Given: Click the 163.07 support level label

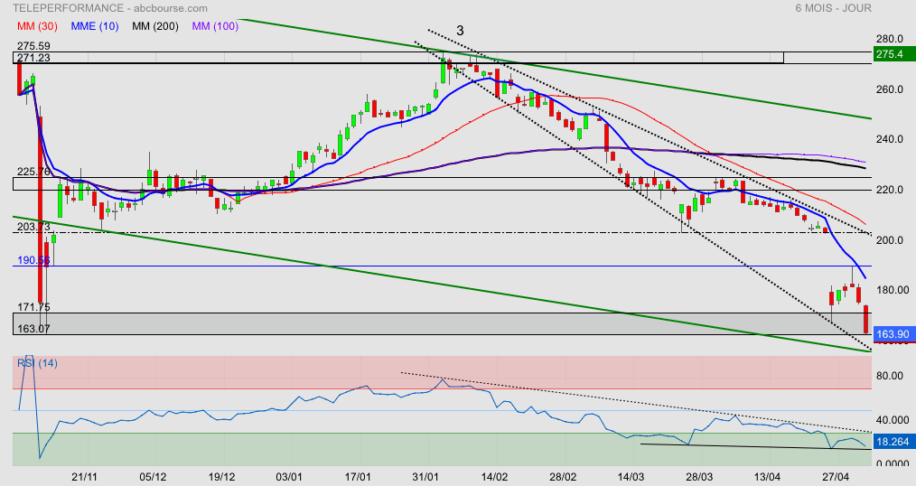Looking at the screenshot, I should tap(33, 329).
